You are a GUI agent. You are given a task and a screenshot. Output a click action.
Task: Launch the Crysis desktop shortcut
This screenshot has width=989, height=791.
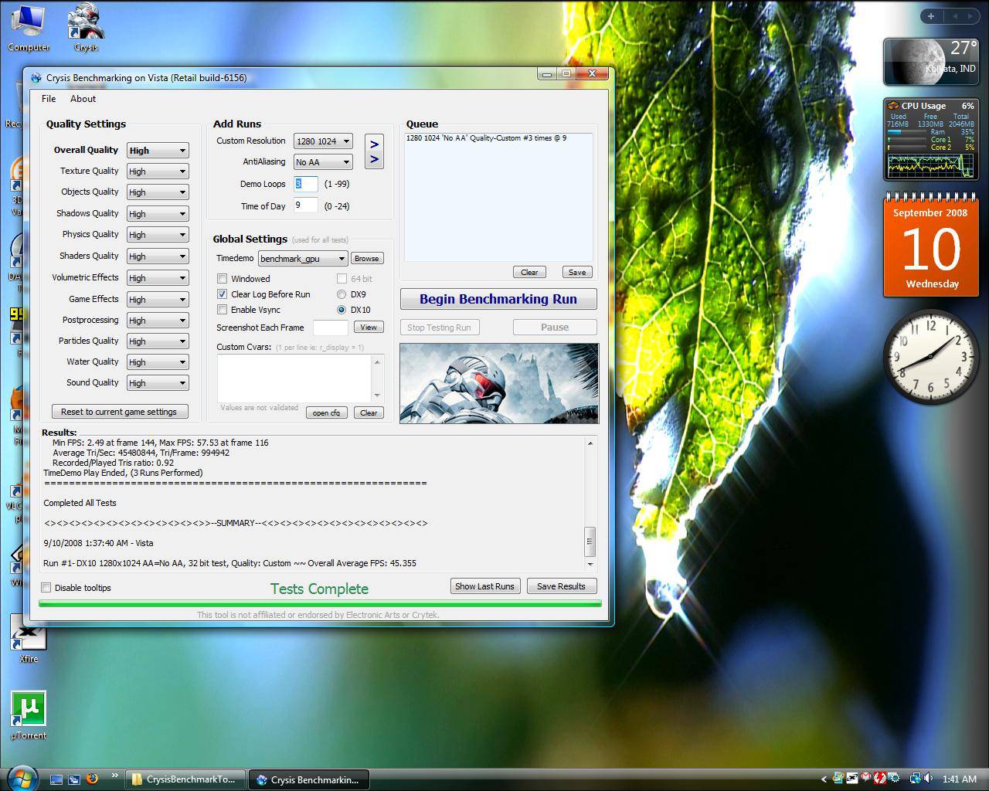click(x=86, y=28)
